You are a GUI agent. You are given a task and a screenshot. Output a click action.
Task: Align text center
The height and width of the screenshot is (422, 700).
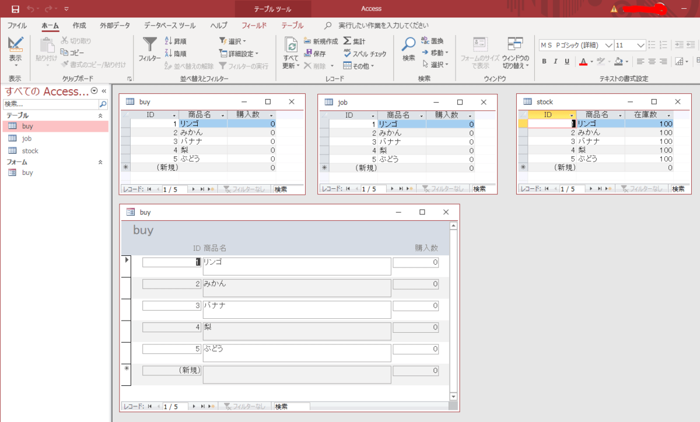[652, 61]
